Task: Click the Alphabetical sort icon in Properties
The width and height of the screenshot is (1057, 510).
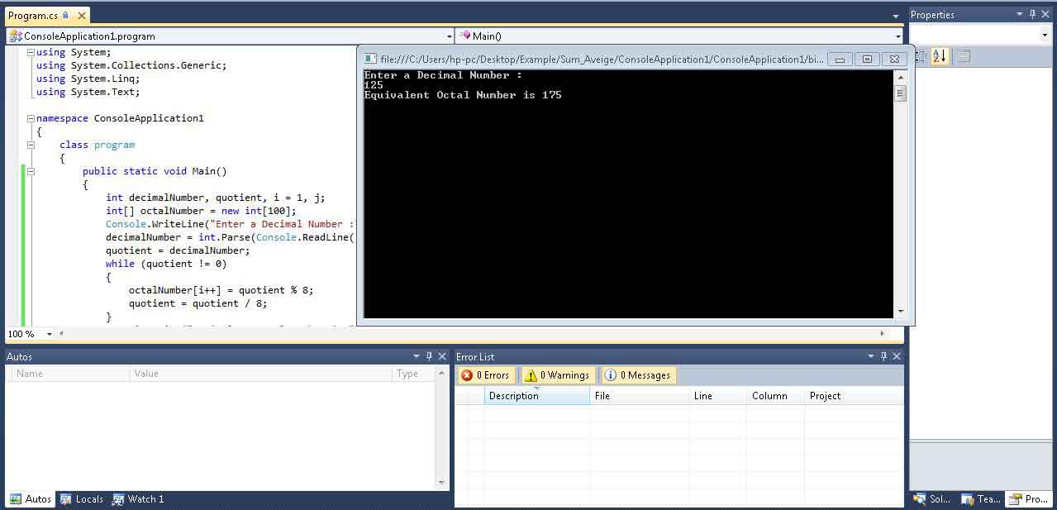Action: [940, 56]
